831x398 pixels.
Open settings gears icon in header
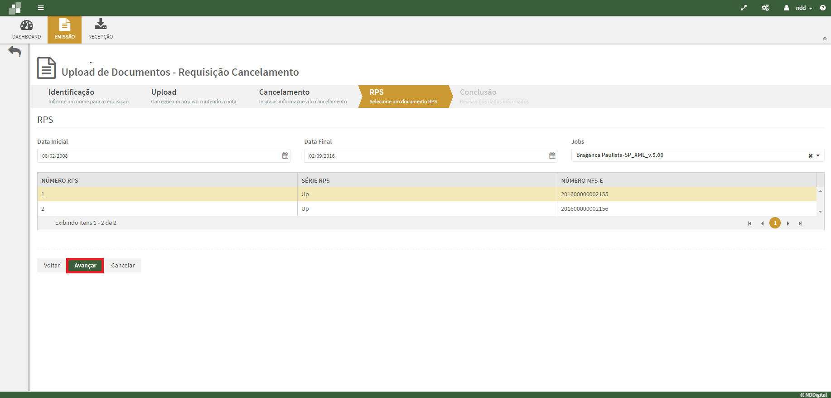(x=765, y=8)
